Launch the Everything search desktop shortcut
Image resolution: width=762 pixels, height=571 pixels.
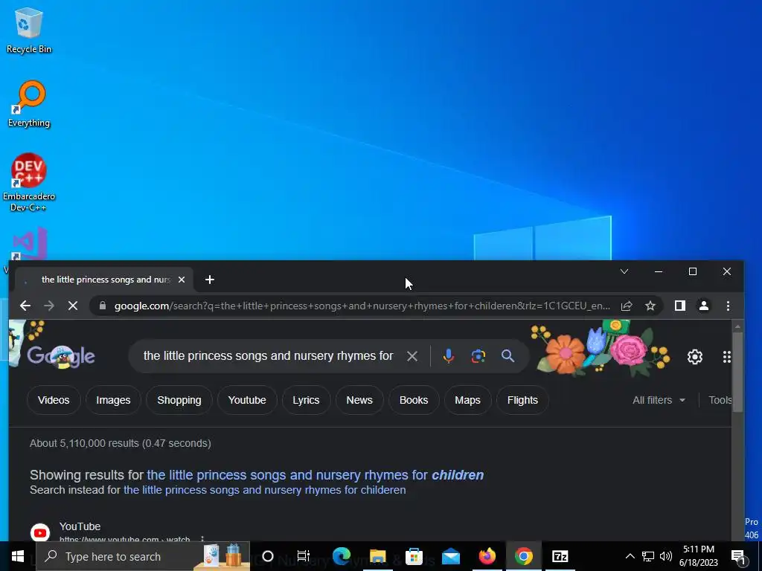(x=29, y=104)
